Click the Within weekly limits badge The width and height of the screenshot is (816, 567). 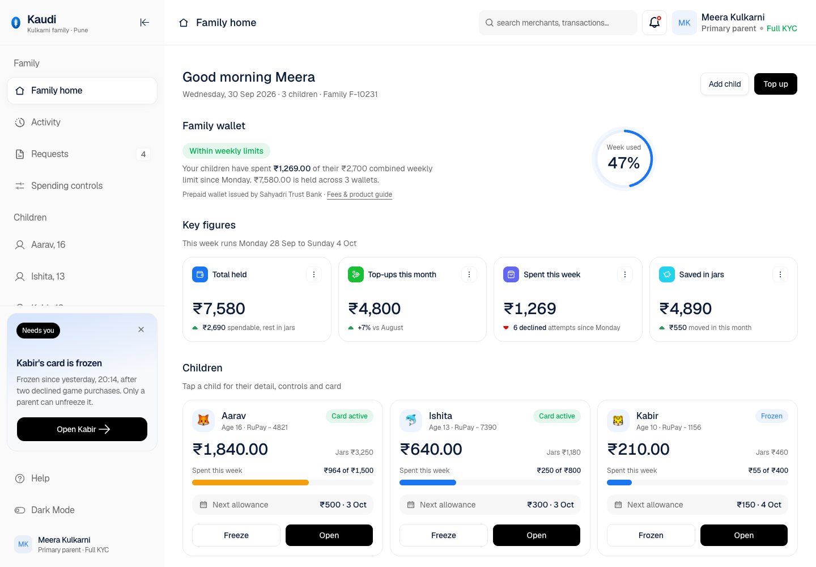[x=226, y=151]
